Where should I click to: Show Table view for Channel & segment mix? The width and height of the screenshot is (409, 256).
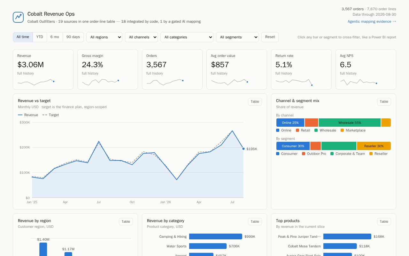[384, 102]
